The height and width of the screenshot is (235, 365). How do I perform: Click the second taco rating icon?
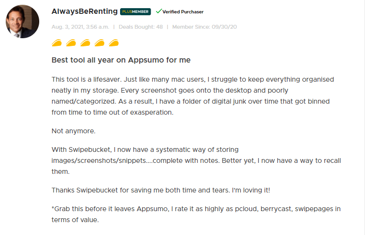click(71, 43)
